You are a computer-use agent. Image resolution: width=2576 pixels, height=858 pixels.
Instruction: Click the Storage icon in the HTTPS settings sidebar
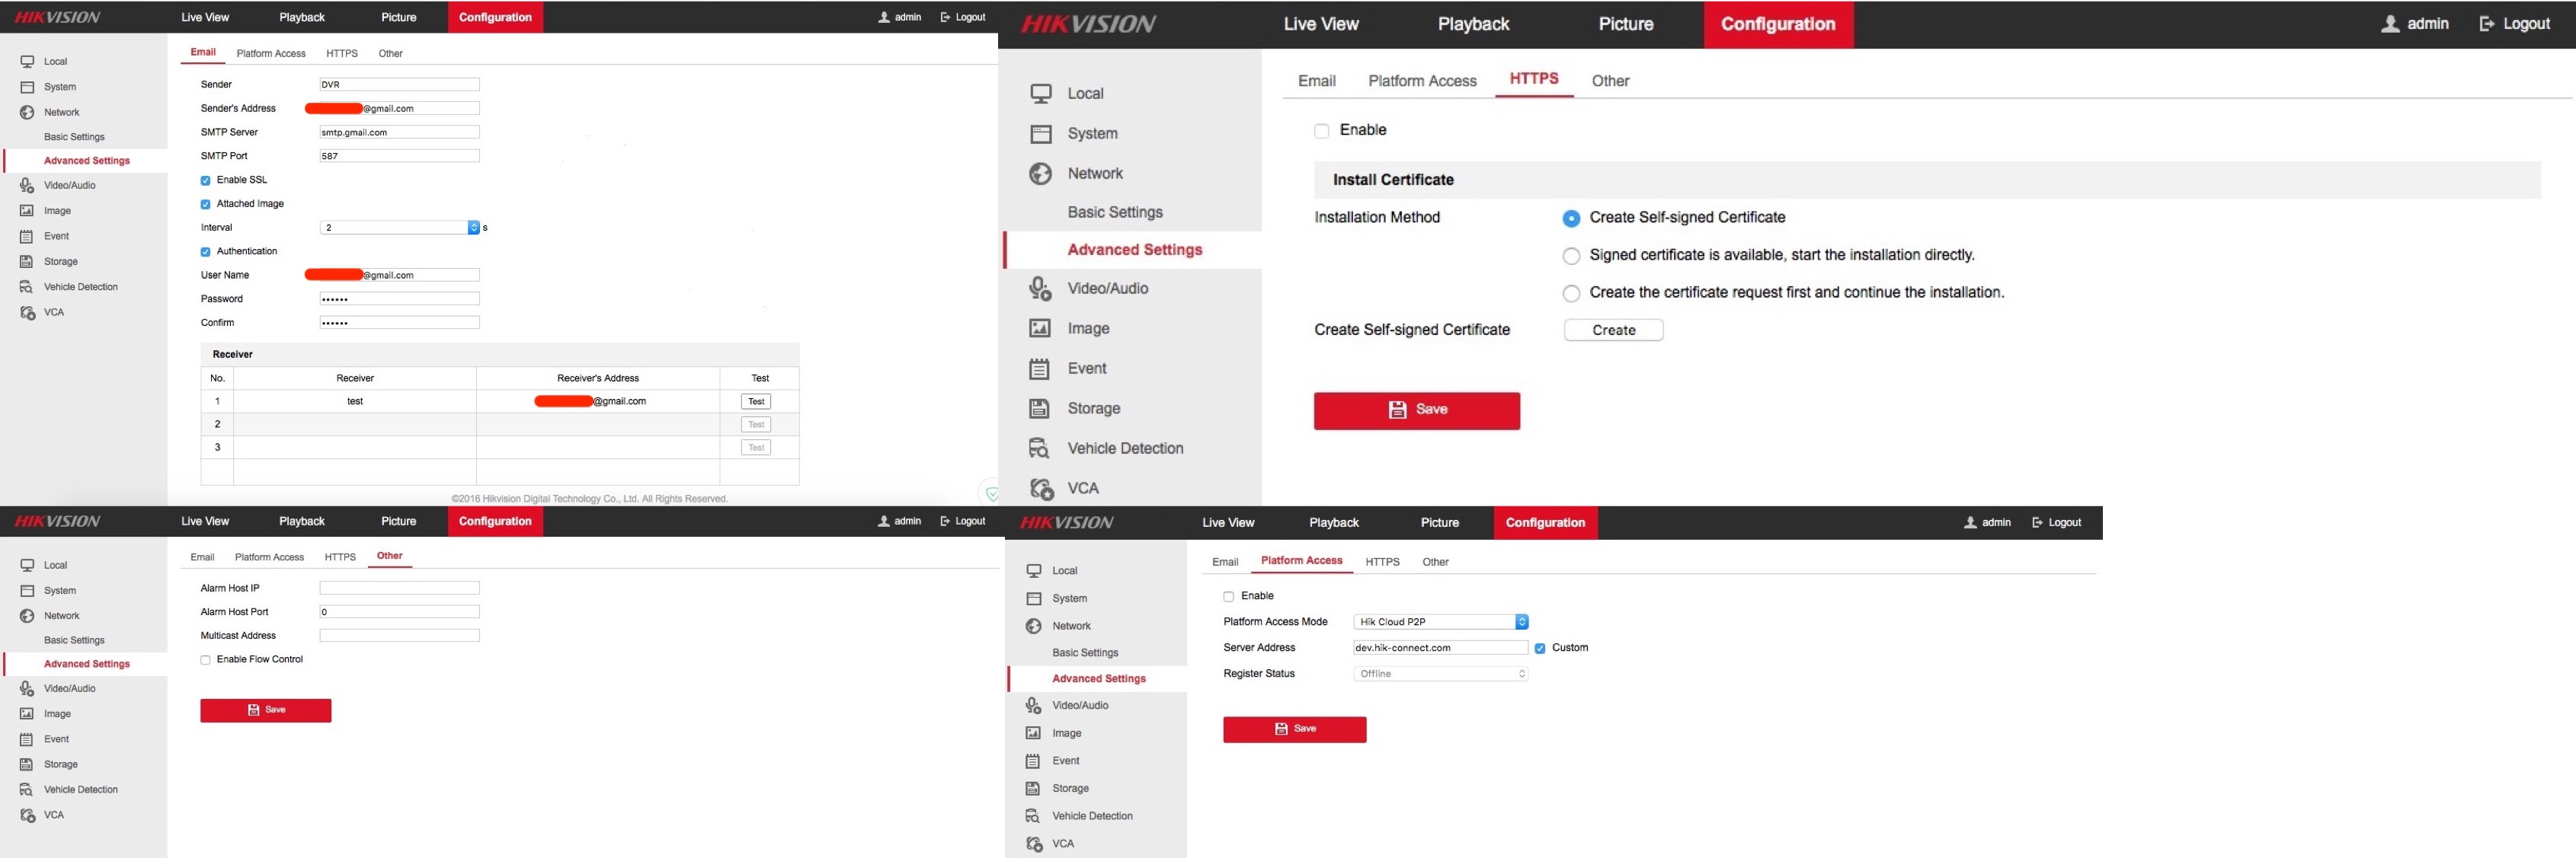[x=1039, y=409]
